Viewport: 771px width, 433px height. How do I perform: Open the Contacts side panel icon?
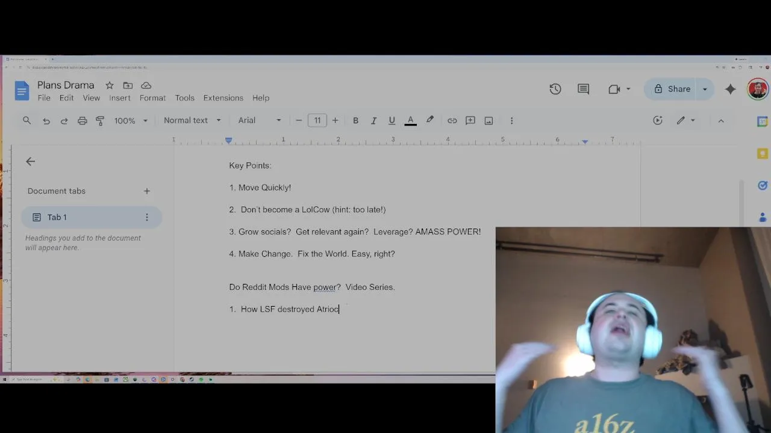point(763,217)
